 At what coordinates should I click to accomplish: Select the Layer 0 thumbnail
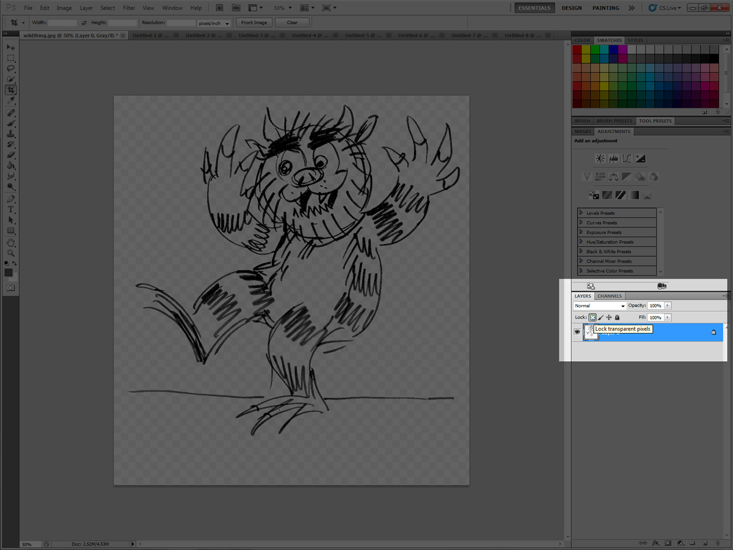coord(591,332)
